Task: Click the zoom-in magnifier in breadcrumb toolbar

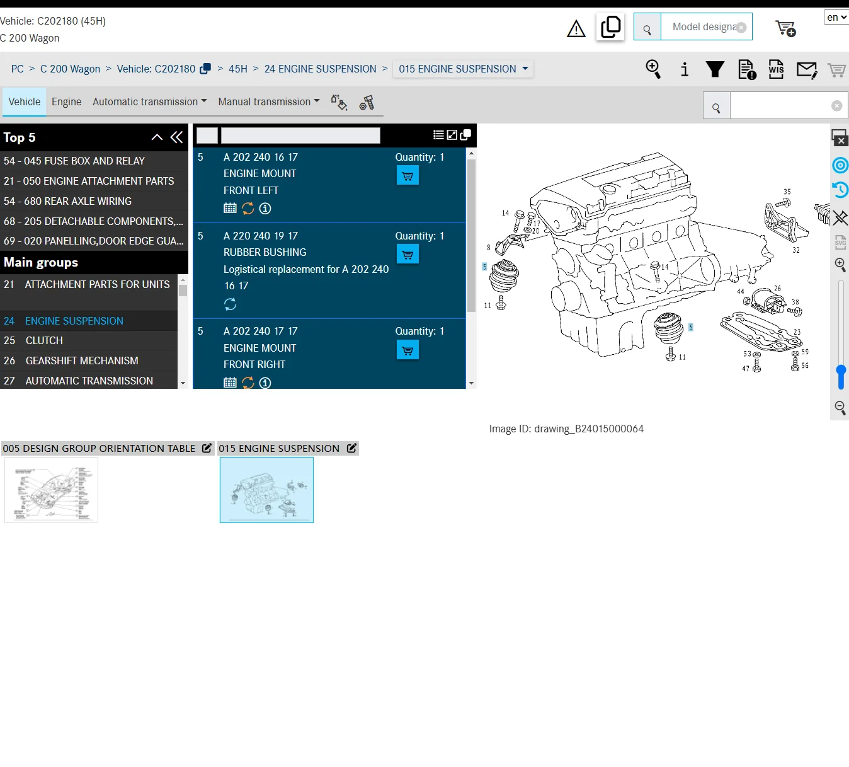Action: coord(654,69)
